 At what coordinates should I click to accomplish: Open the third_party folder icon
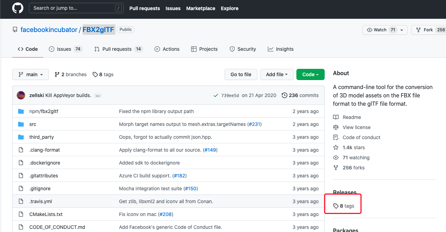pyautogui.click(x=21, y=137)
